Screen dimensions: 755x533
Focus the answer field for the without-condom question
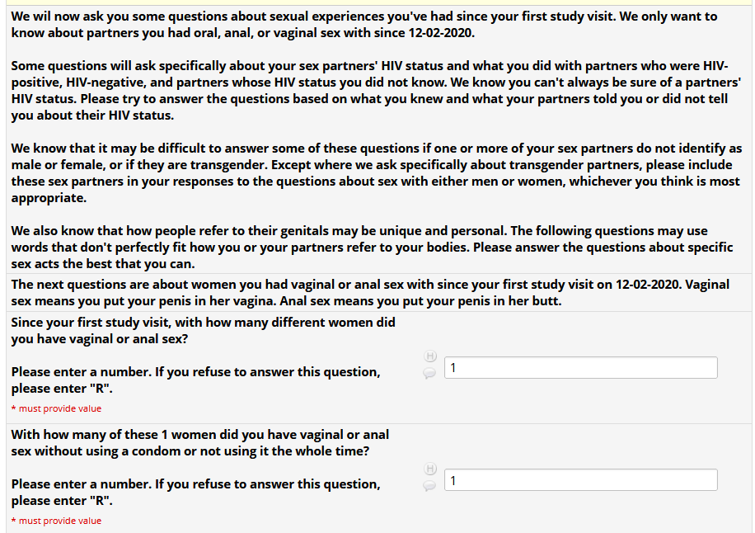pyautogui.click(x=580, y=480)
